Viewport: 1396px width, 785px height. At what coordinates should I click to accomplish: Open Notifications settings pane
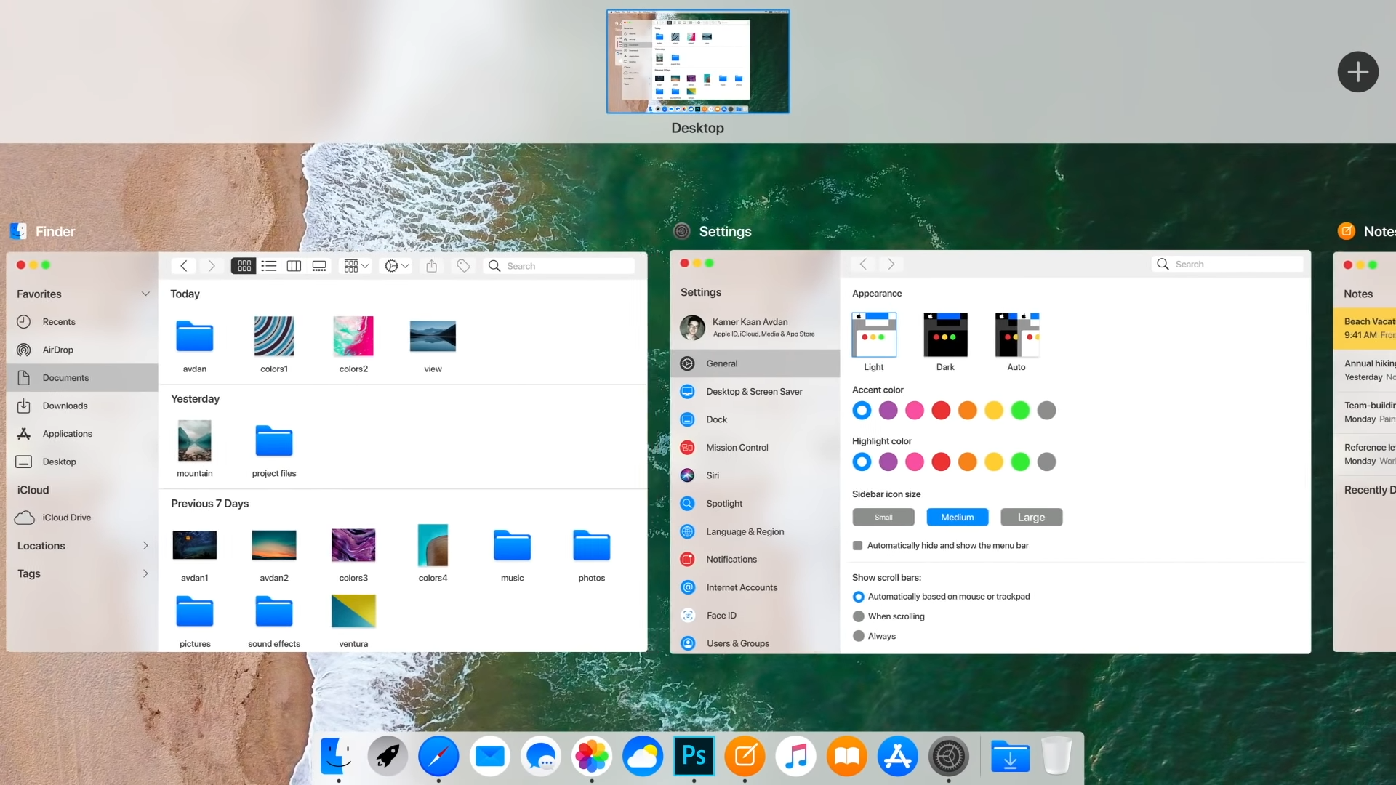[755, 560]
